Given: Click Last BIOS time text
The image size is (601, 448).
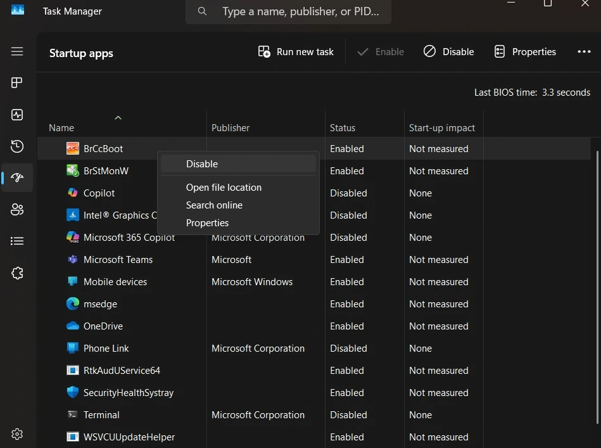Looking at the screenshot, I should pos(532,93).
